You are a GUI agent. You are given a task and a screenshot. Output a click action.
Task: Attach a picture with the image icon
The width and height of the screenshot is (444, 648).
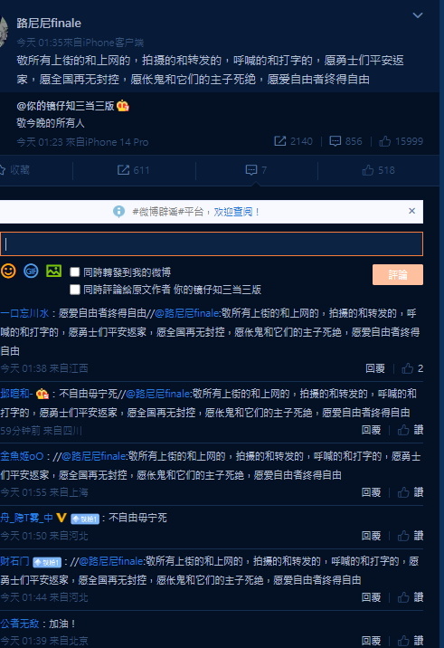53,272
